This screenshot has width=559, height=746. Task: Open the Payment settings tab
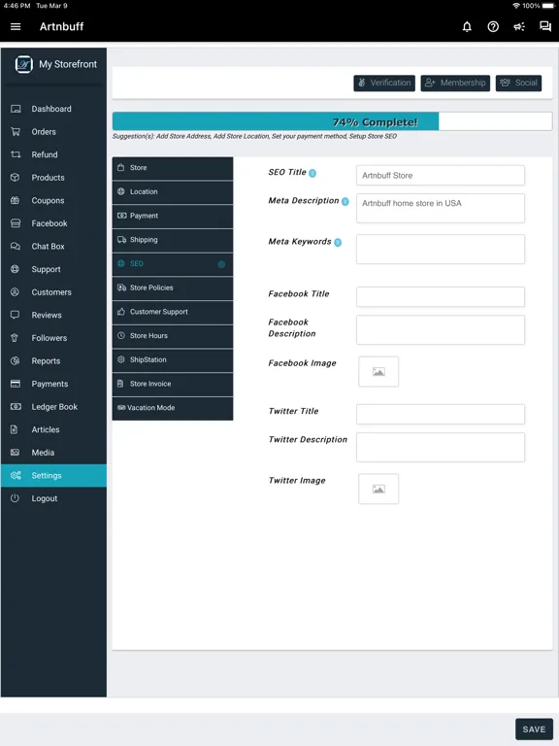click(173, 216)
